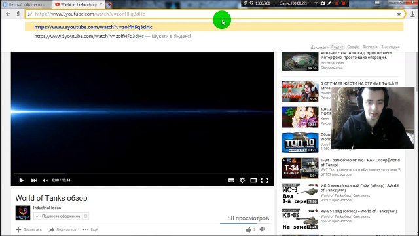The width and height of the screenshot is (419, 236).
Task: Select Яндекс as search engine
Action: 337,47
